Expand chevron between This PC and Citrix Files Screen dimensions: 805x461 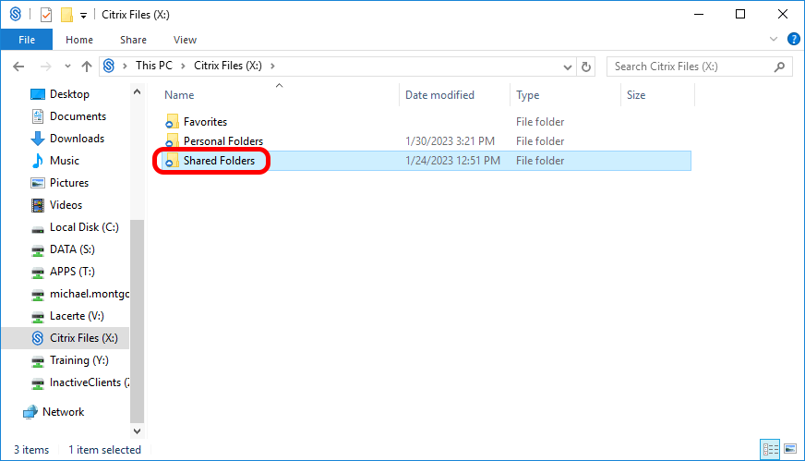pyautogui.click(x=183, y=66)
